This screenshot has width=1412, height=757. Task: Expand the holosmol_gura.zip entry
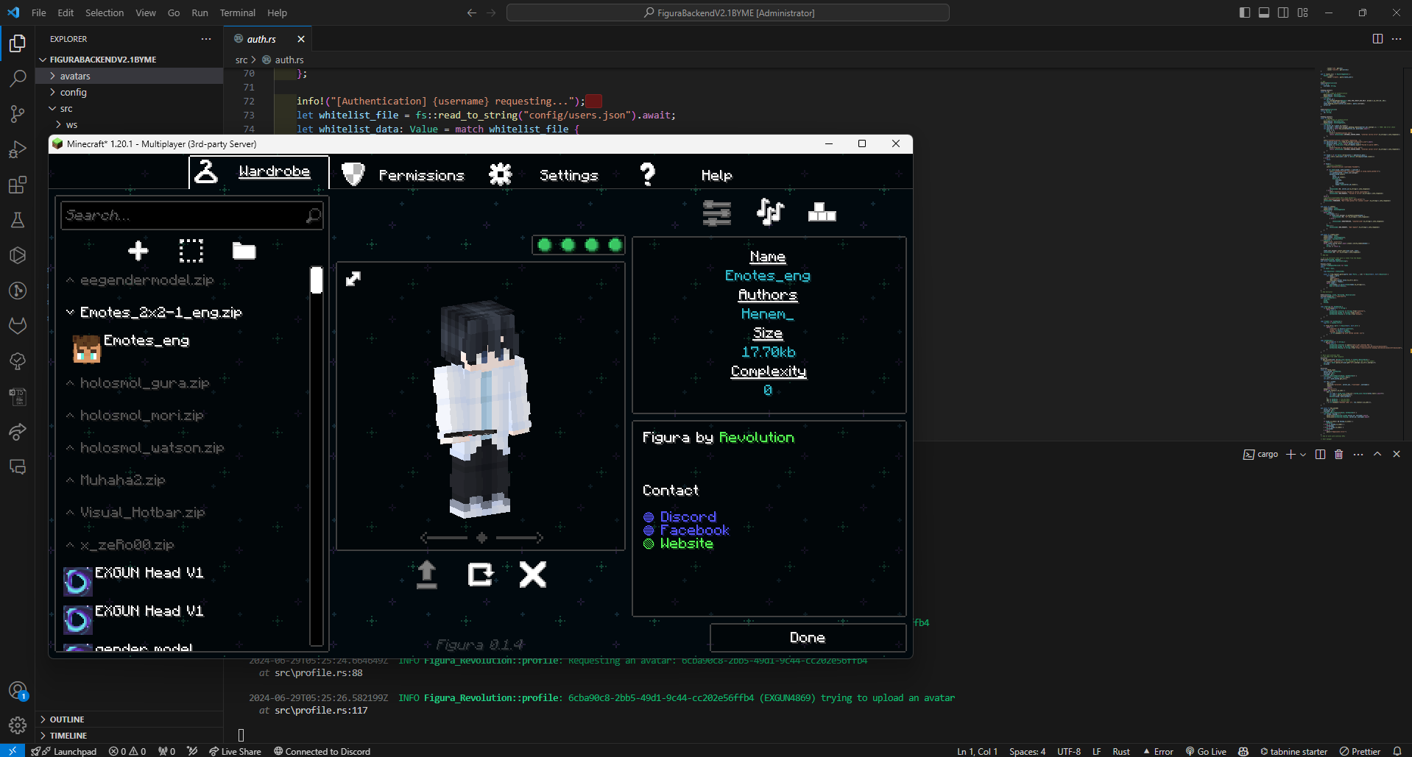(x=71, y=383)
